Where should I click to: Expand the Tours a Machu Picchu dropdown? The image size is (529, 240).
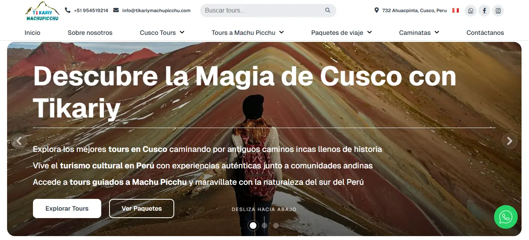(x=248, y=32)
